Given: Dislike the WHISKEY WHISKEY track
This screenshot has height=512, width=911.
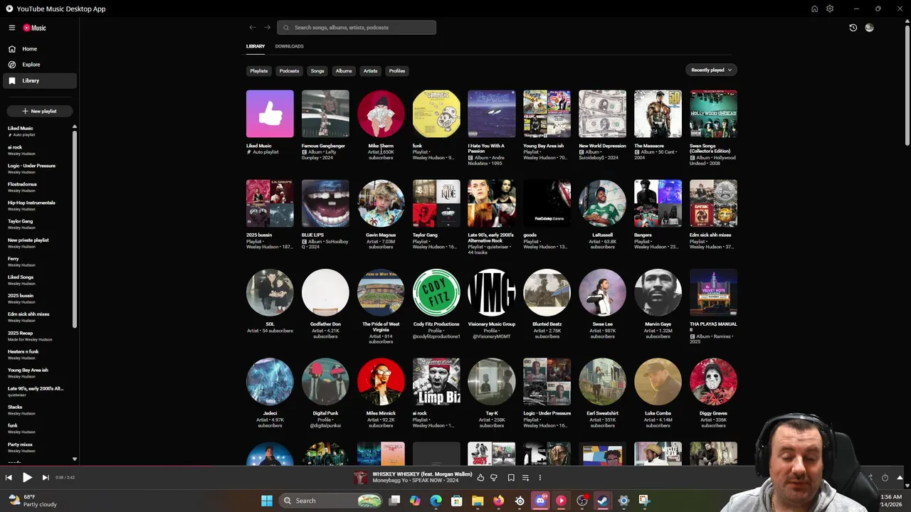Looking at the screenshot, I should tap(494, 478).
